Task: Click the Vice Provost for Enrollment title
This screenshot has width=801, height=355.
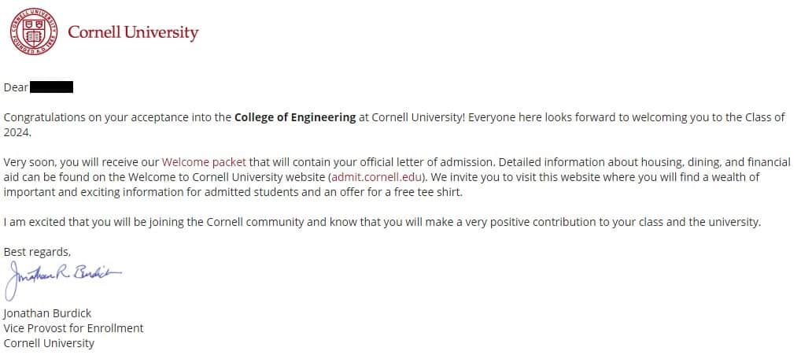Action: [x=73, y=328]
